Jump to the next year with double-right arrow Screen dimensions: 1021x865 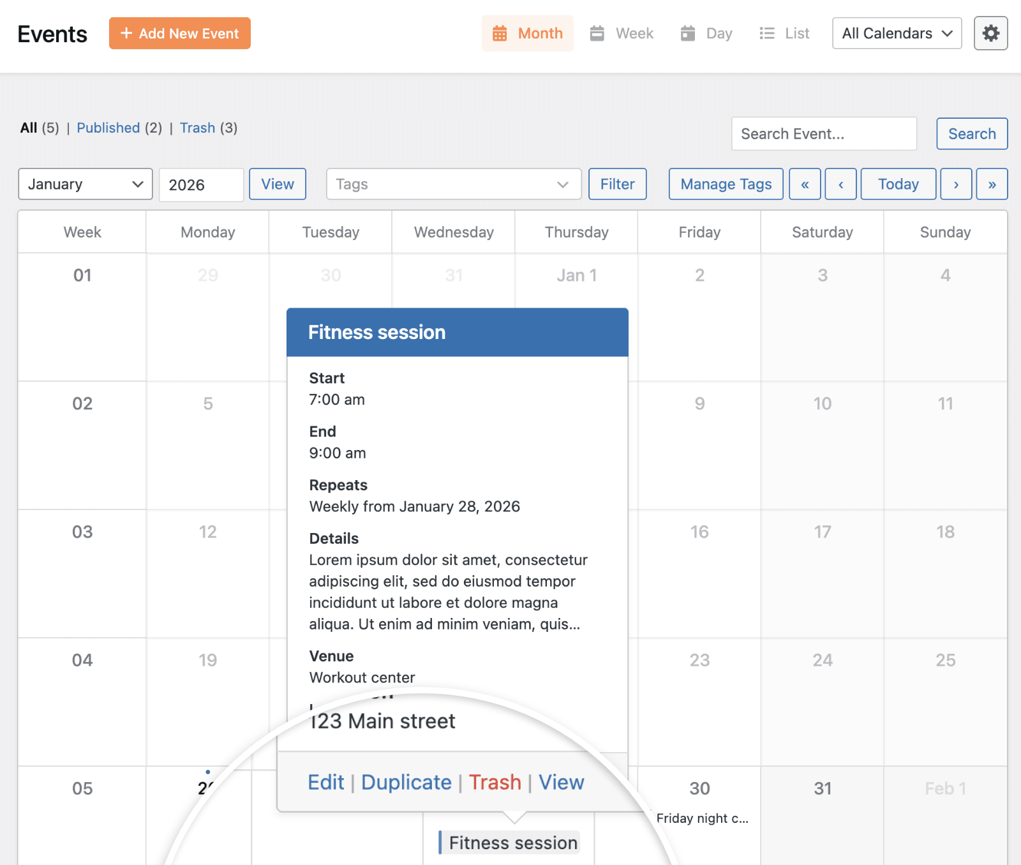click(x=992, y=184)
